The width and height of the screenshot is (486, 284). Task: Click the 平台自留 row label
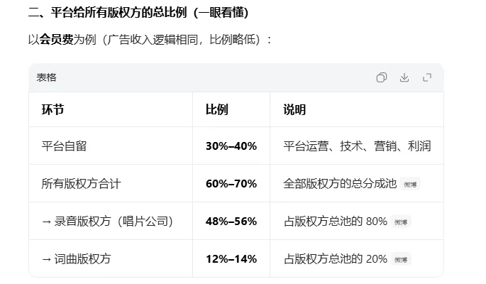(x=64, y=146)
